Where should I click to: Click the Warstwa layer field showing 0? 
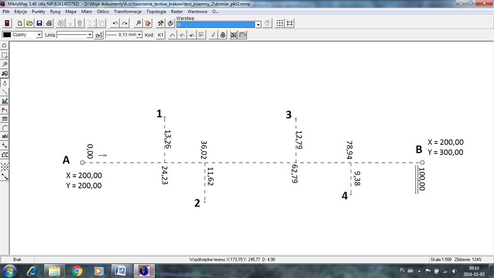[216, 25]
